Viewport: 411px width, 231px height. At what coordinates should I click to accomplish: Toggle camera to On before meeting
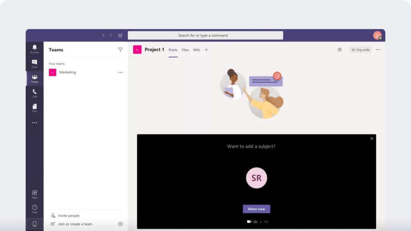pos(256,221)
